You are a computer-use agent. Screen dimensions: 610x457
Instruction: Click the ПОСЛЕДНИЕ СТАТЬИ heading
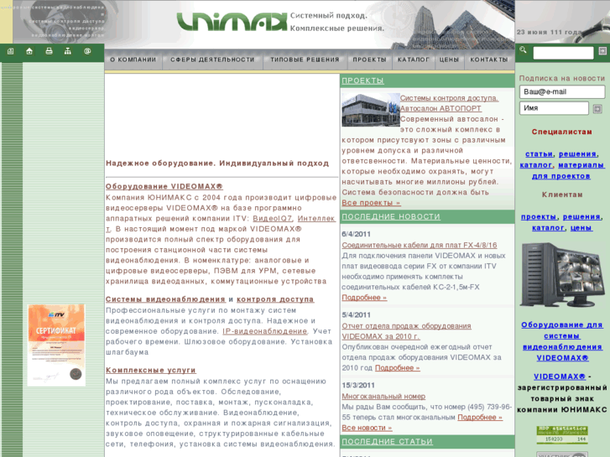point(387,441)
